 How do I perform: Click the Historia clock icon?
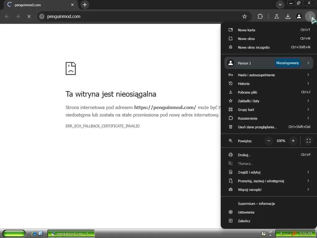pos(230,83)
